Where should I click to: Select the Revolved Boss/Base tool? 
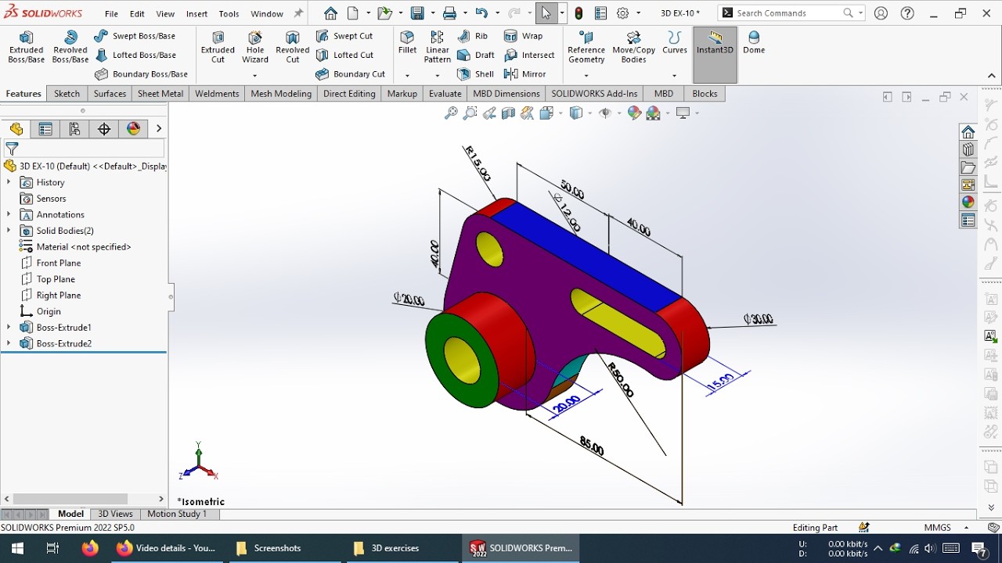click(x=70, y=47)
